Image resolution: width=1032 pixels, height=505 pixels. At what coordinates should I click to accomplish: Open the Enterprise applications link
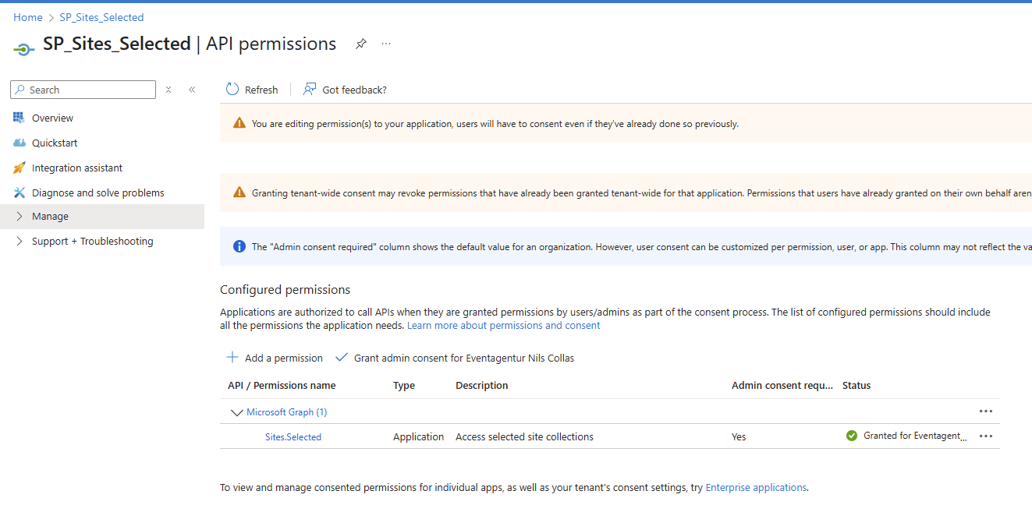point(756,487)
